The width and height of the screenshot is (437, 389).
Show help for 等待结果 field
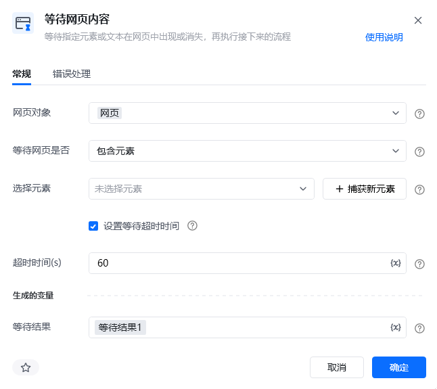(x=419, y=328)
